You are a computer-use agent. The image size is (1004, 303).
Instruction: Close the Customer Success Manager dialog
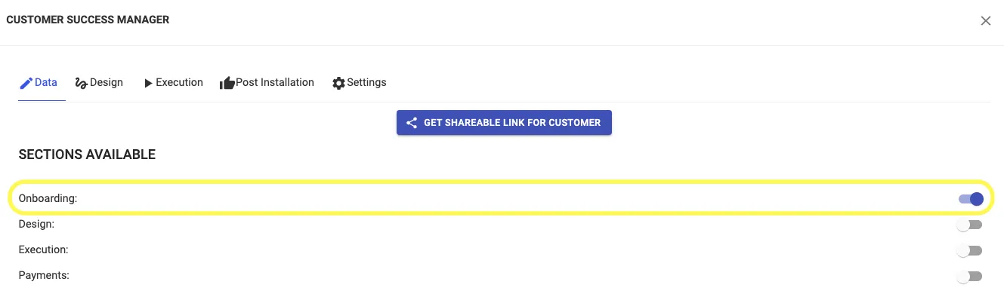point(985,21)
